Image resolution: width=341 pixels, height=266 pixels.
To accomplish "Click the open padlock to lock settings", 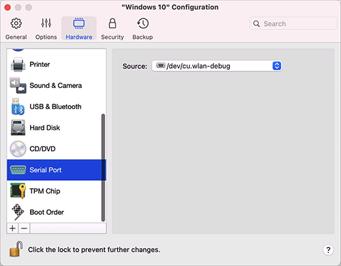I will (x=16, y=249).
